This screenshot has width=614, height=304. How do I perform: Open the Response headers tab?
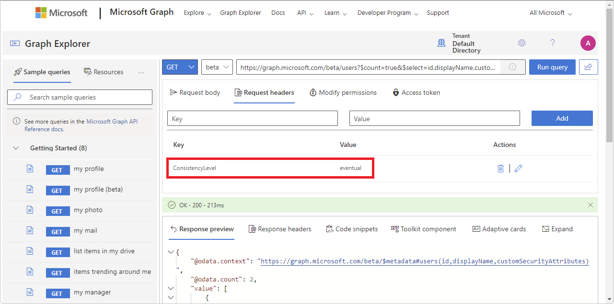[x=279, y=229]
